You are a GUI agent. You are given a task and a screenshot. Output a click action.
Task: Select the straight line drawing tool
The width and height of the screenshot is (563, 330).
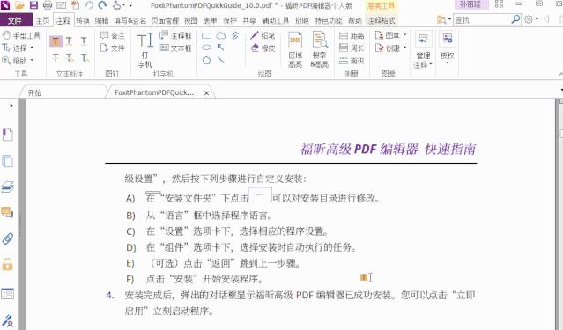220,60
